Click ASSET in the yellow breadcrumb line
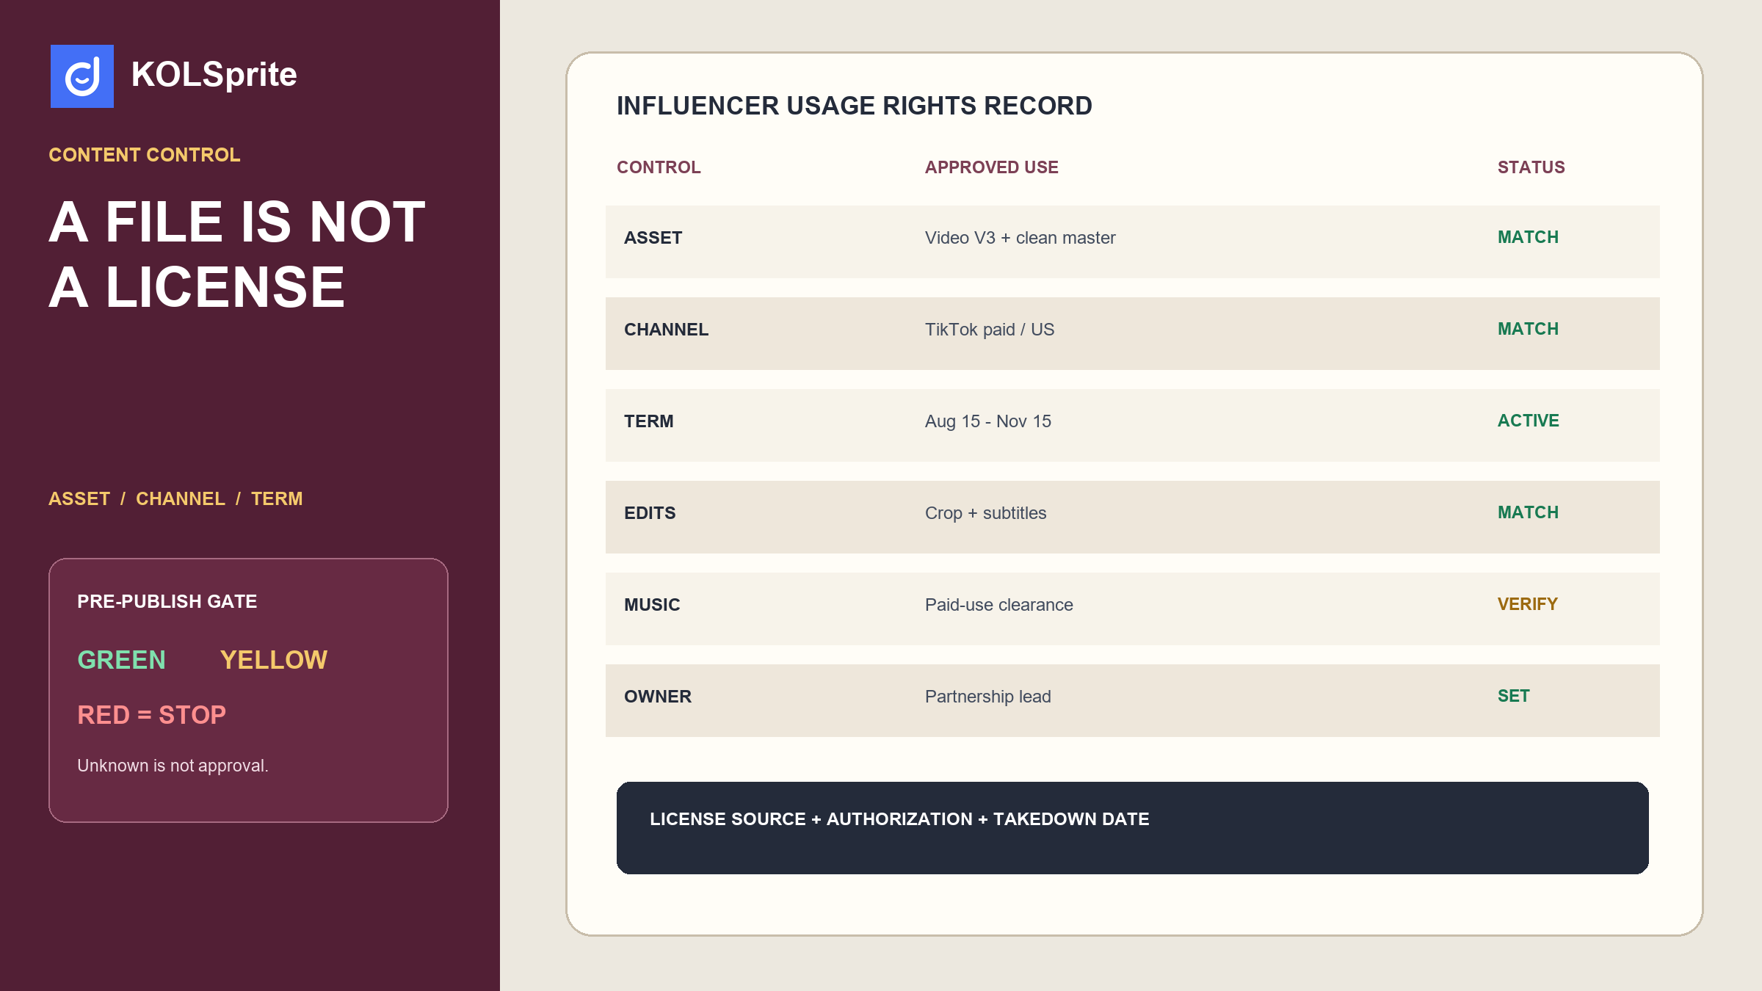The width and height of the screenshot is (1762, 991). pyautogui.click(x=79, y=498)
